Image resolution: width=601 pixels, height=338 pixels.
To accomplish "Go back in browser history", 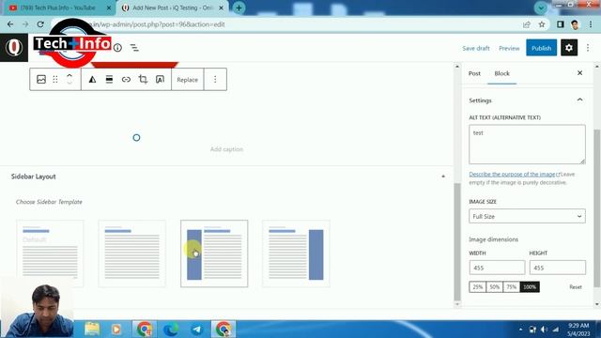I will pos(10,24).
